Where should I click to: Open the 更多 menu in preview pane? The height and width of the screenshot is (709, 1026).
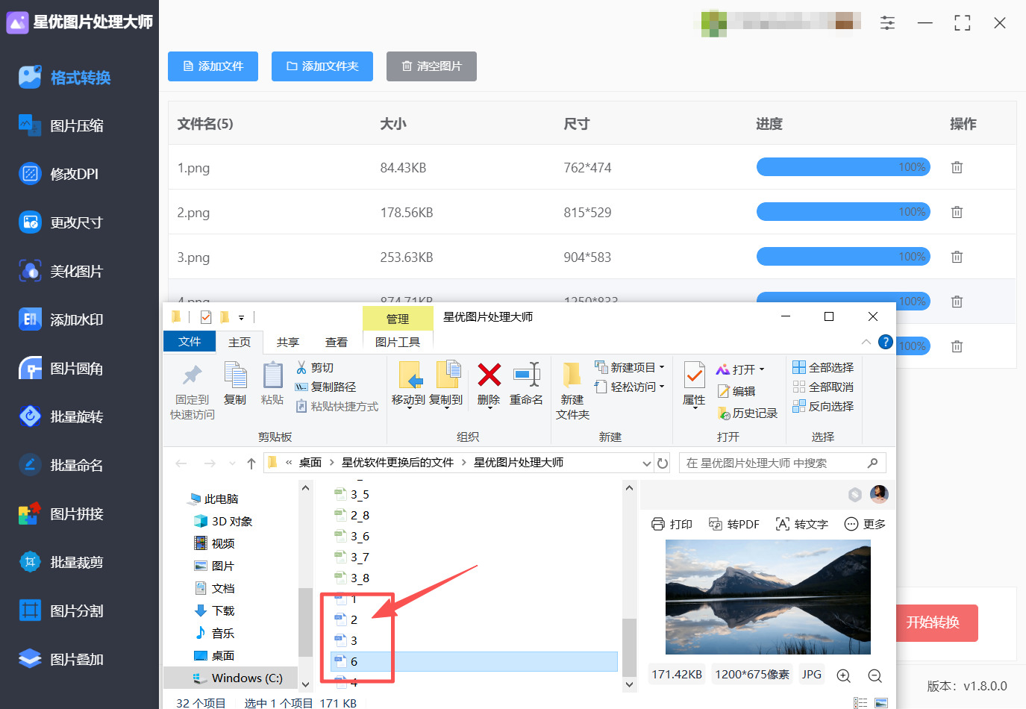coord(865,525)
